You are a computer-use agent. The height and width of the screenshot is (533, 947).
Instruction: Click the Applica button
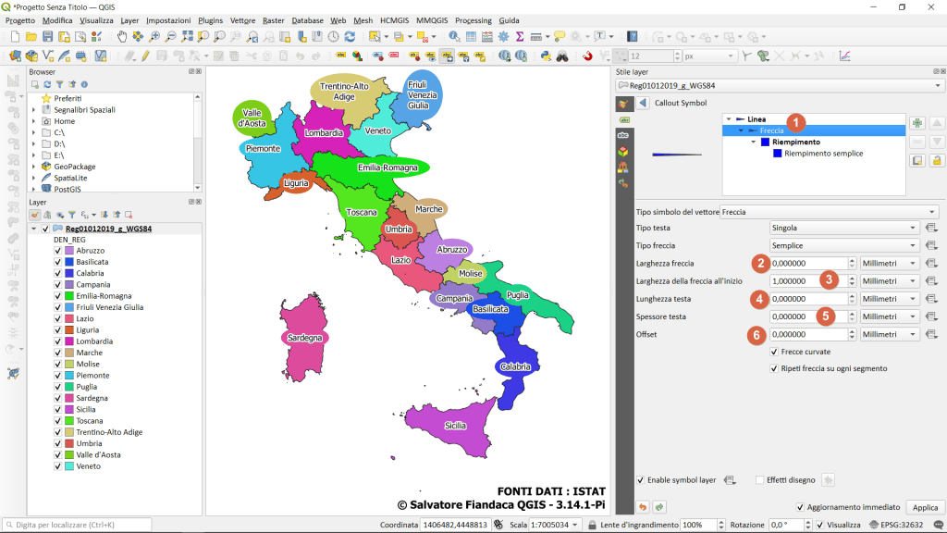[925, 507]
